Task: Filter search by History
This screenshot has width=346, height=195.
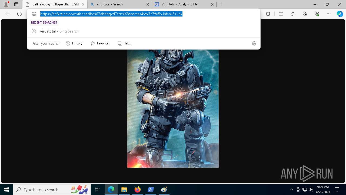Action: point(74,43)
